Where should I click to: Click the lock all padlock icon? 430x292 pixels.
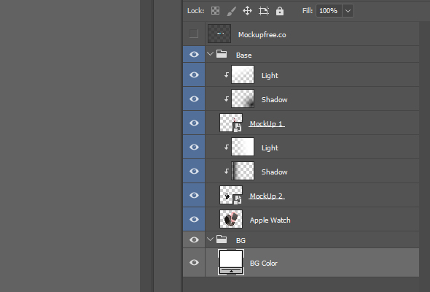point(280,11)
